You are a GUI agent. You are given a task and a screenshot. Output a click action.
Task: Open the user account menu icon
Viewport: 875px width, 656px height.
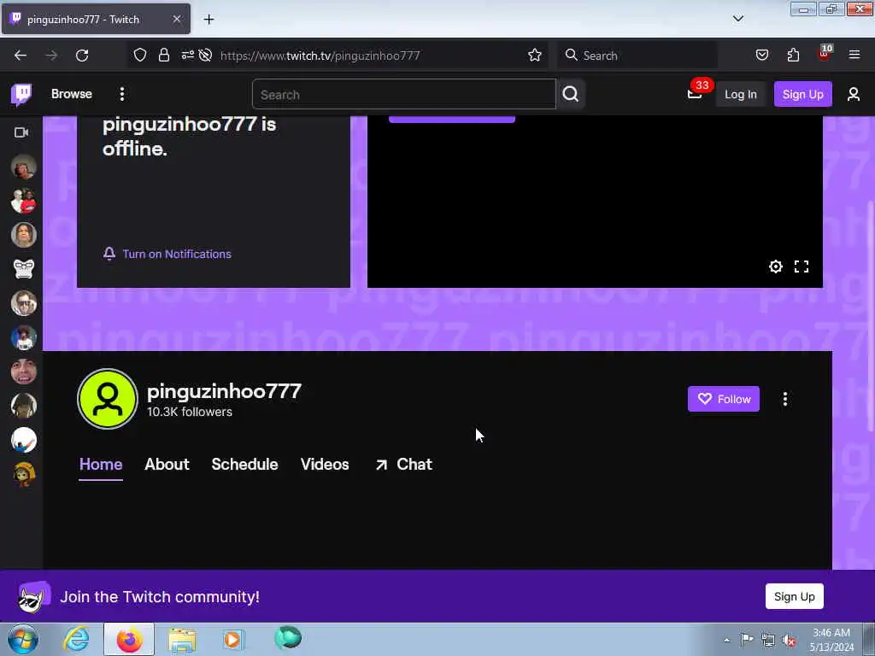pyautogui.click(x=854, y=94)
